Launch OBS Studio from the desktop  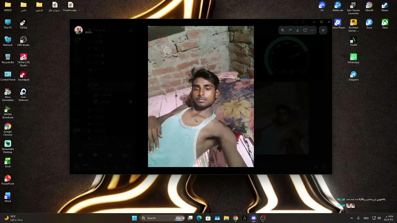24,42
